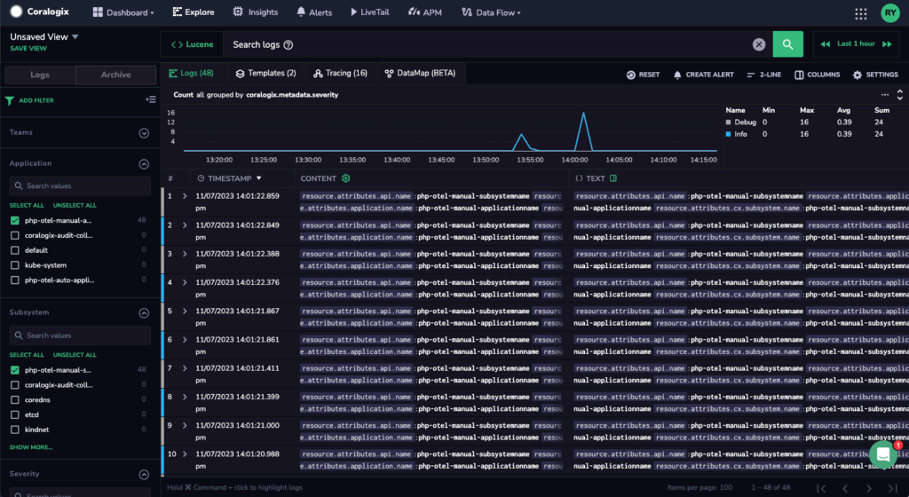Open the RY user avatar menu
Viewport: 909px width, 497px height.
[x=889, y=12]
